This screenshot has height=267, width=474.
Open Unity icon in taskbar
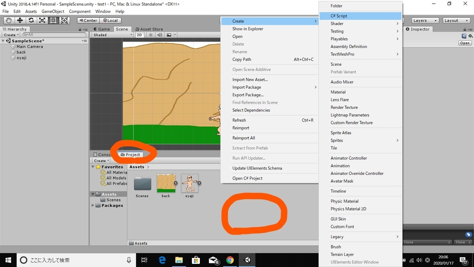(247, 260)
